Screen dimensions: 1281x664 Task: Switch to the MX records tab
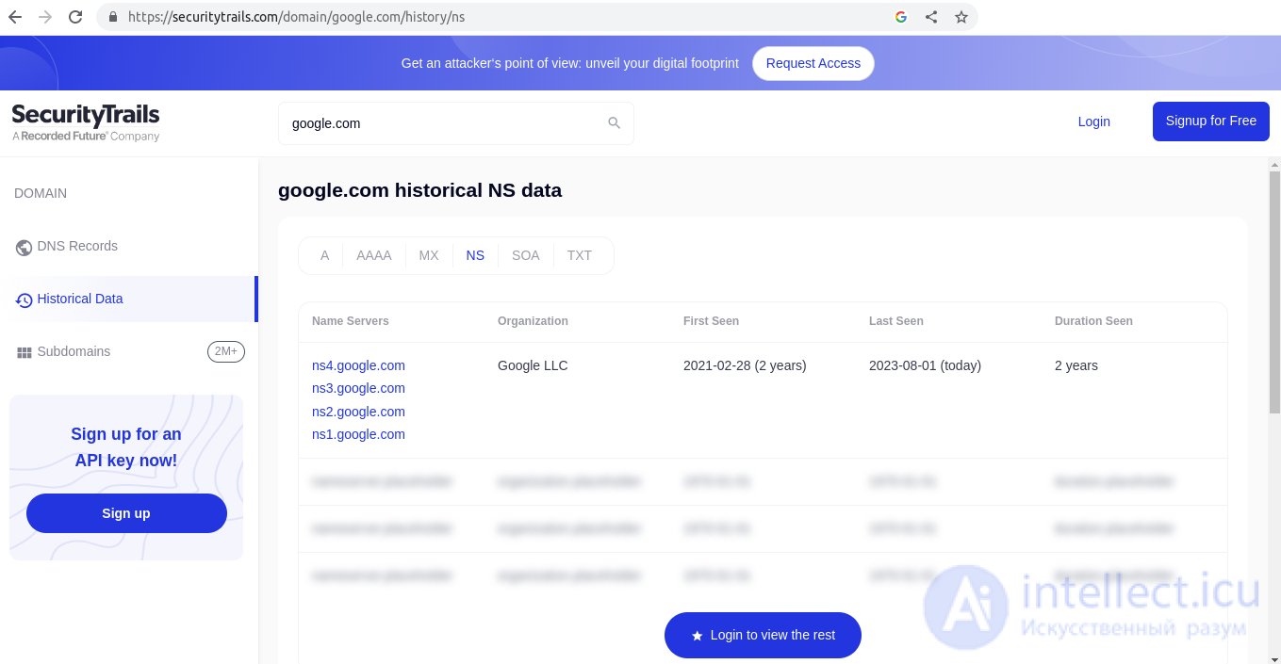pyautogui.click(x=429, y=255)
